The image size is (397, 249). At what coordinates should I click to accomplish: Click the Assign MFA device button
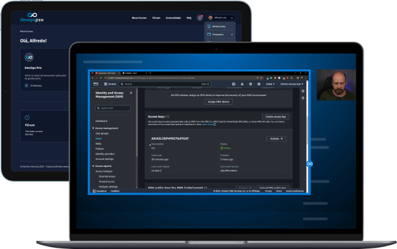[x=218, y=102]
